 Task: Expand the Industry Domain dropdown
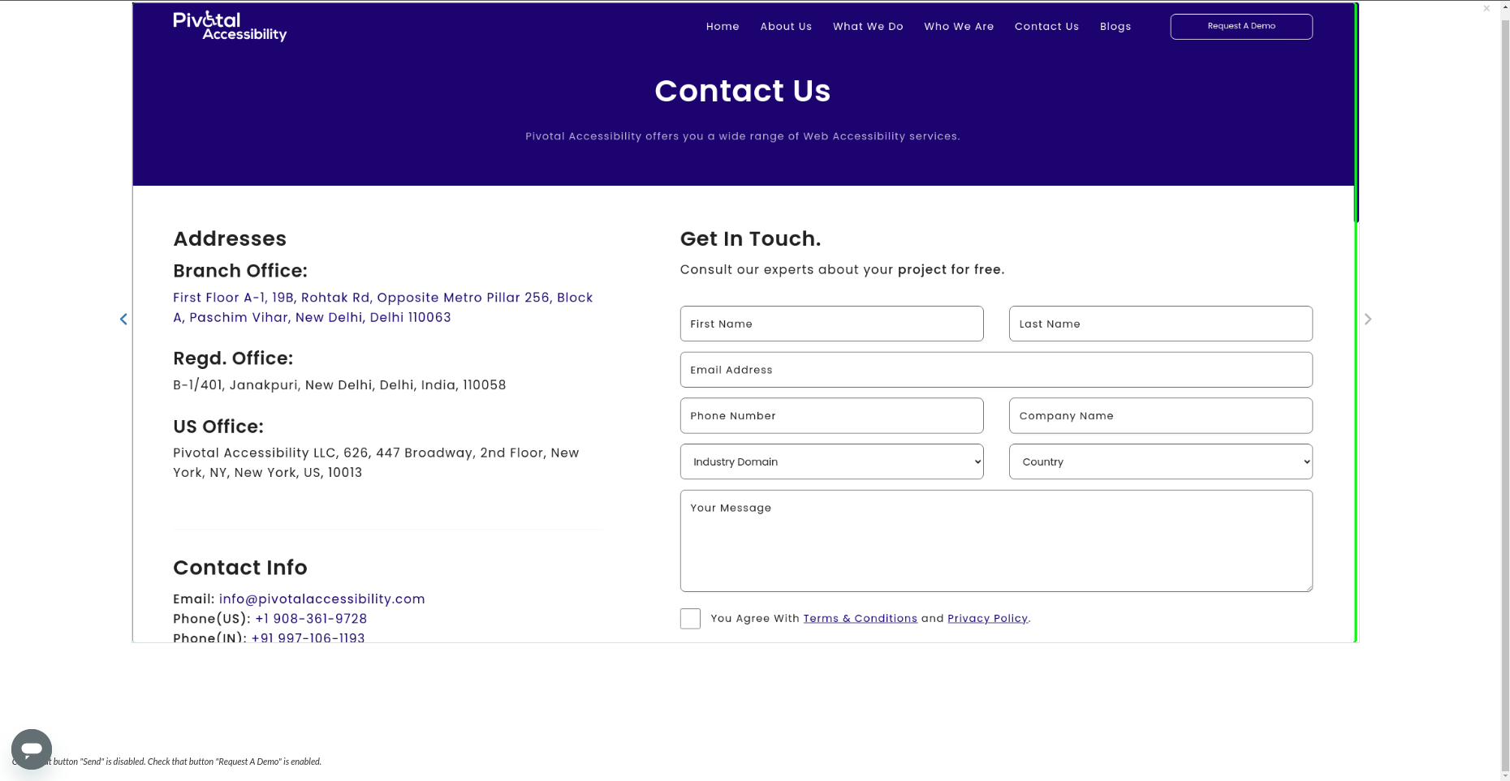[x=831, y=461]
